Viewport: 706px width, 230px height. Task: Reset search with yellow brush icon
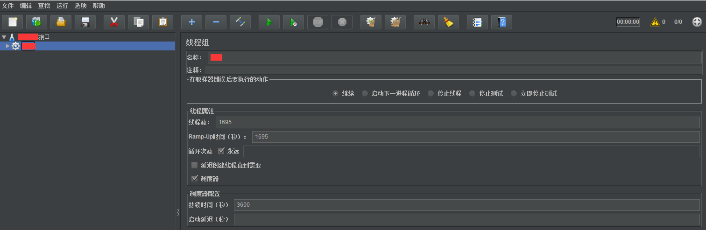coord(448,22)
